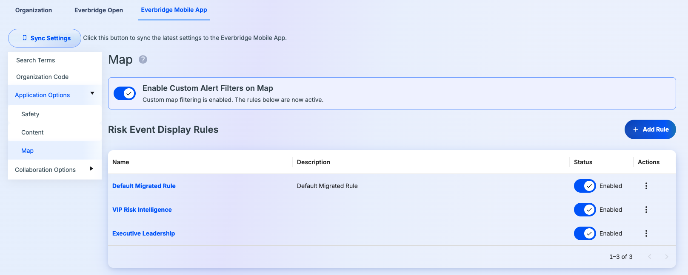Image resolution: width=688 pixels, height=275 pixels.
Task: Turn off Executive Leadership rule status
Action: (x=585, y=233)
